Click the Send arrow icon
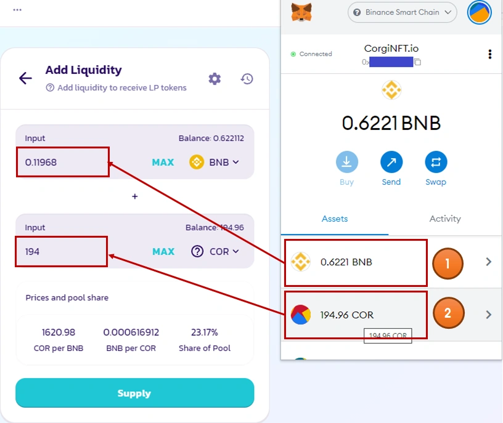This screenshot has width=503, height=423. [x=391, y=162]
